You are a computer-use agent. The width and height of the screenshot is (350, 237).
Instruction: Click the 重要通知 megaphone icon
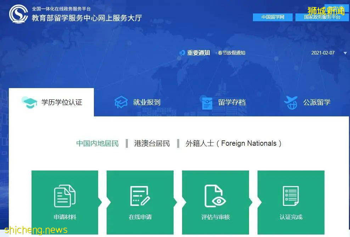182,53
